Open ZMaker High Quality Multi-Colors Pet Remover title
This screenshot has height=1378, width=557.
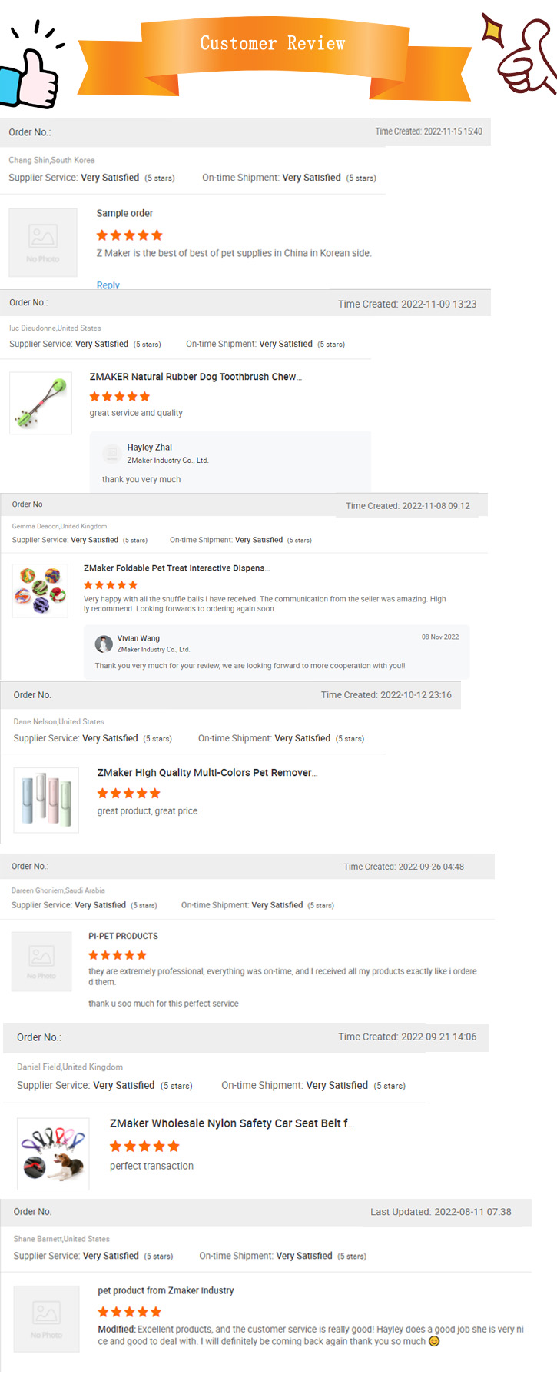click(x=207, y=773)
